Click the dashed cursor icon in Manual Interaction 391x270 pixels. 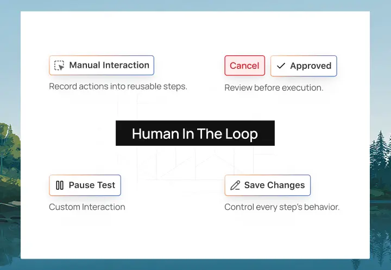coord(60,66)
